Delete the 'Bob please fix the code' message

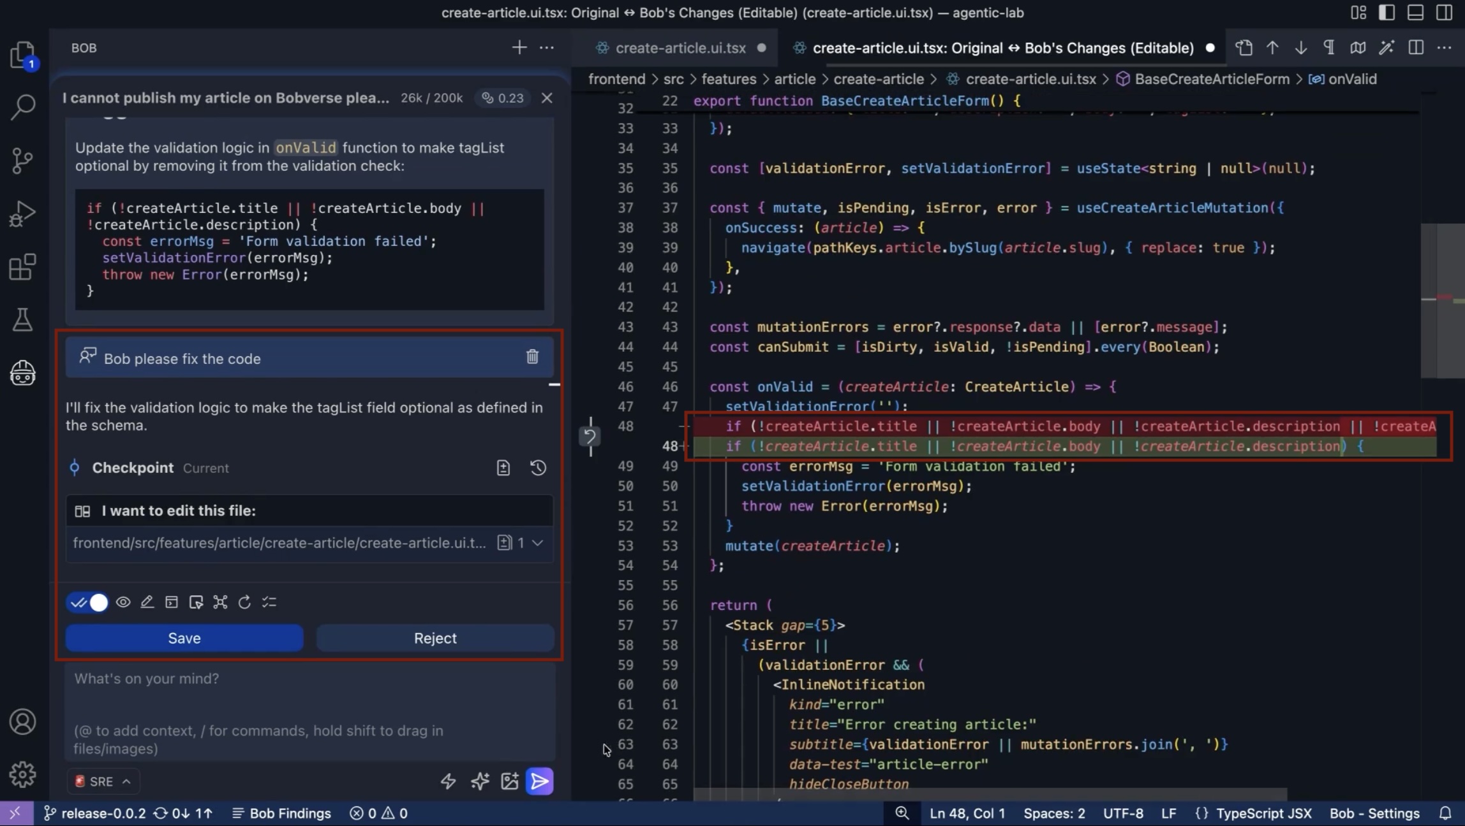[532, 357]
